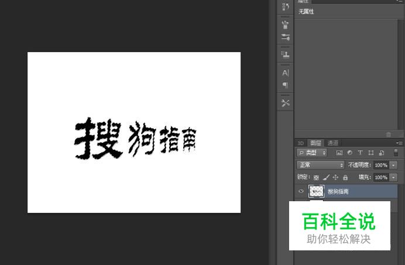
Task: Click the 不透明度 100% value field
Action: (x=381, y=165)
